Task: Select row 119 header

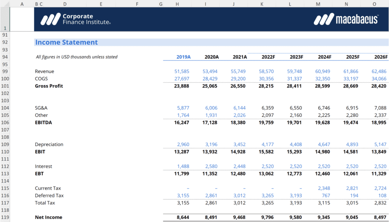Action: [5, 217]
